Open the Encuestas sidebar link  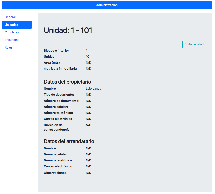pyautogui.click(x=12, y=40)
